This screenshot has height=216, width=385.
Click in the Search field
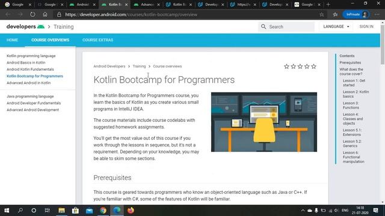click(x=286, y=26)
